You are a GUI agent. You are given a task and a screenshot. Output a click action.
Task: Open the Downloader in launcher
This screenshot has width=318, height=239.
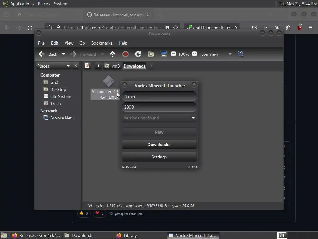pos(159,144)
